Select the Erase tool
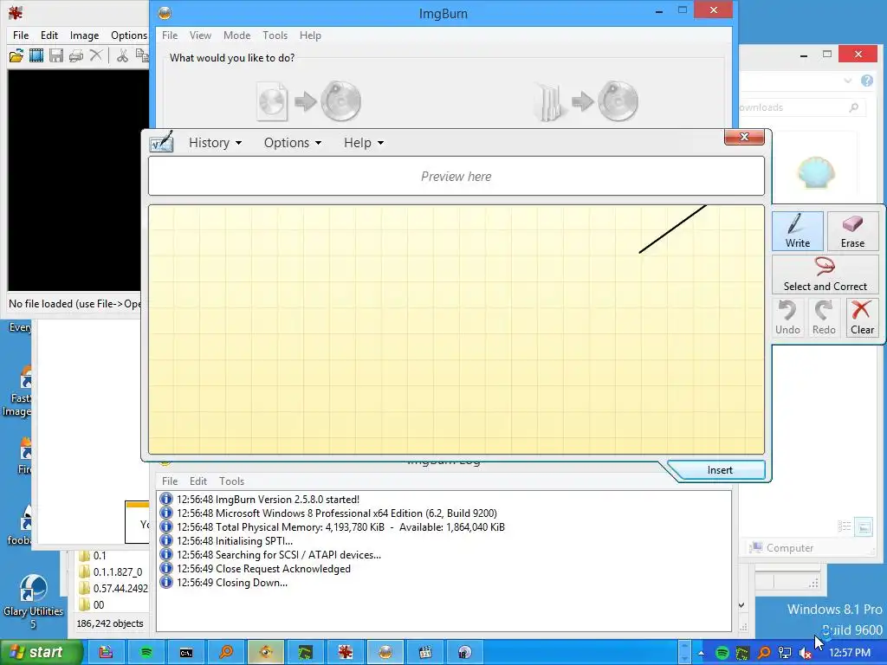 click(x=852, y=230)
